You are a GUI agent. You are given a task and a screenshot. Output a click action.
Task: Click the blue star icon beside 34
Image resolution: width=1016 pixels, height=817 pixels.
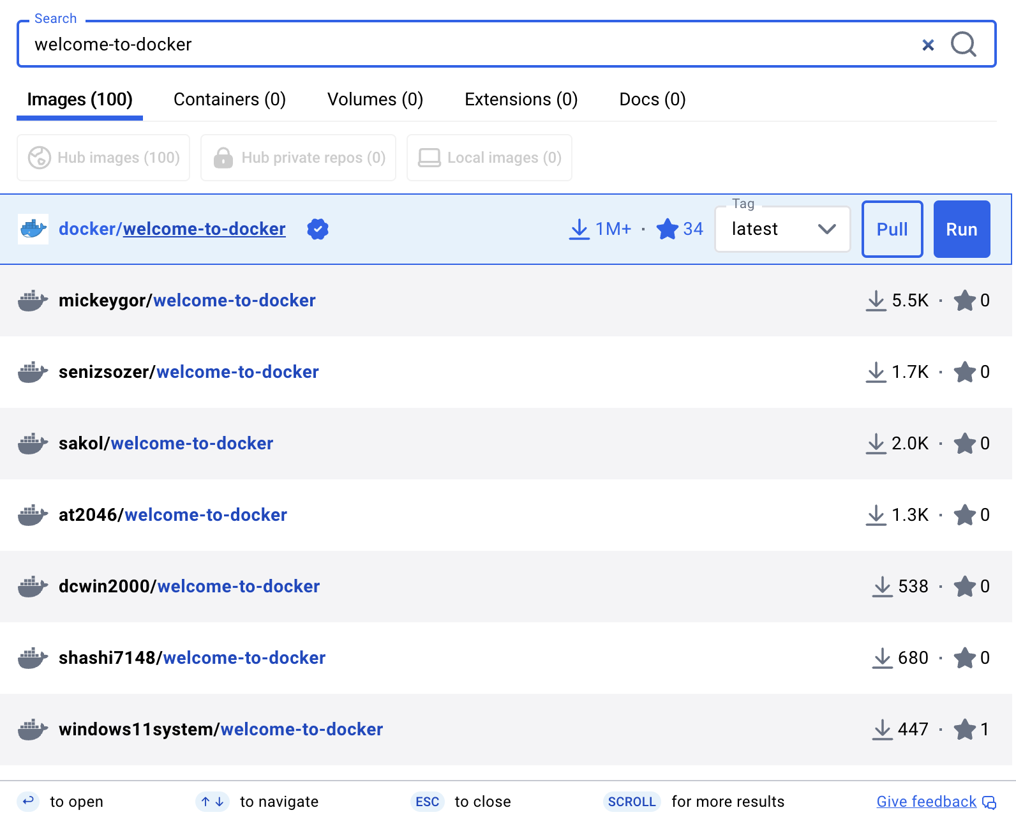(x=668, y=229)
